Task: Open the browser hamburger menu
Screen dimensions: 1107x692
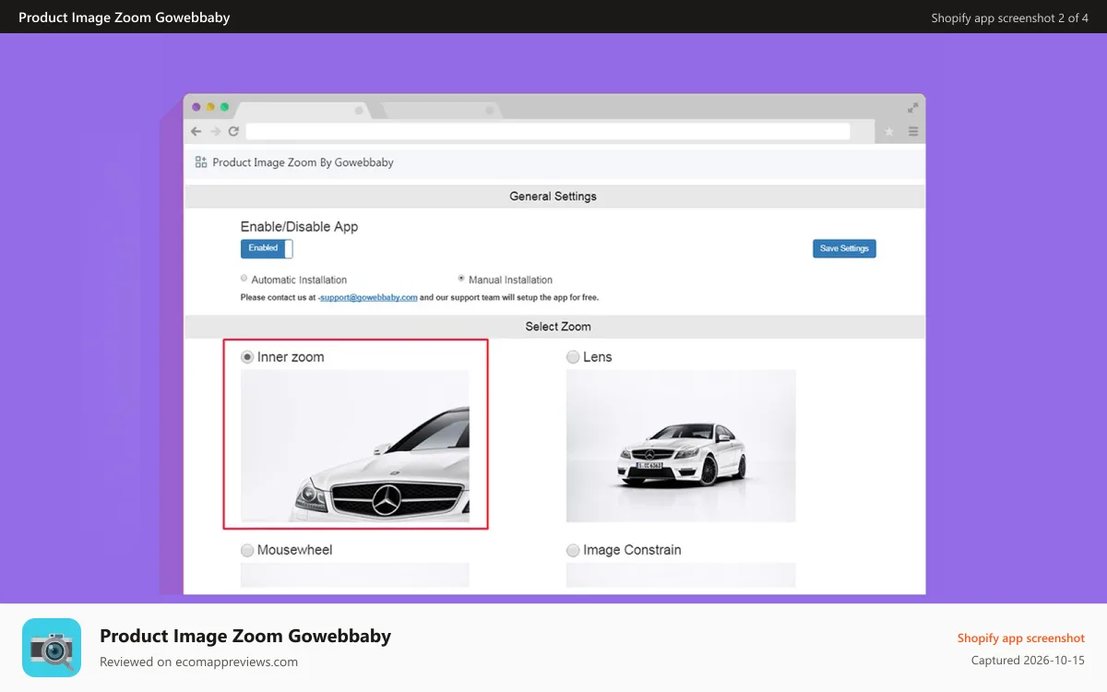Action: tap(913, 132)
